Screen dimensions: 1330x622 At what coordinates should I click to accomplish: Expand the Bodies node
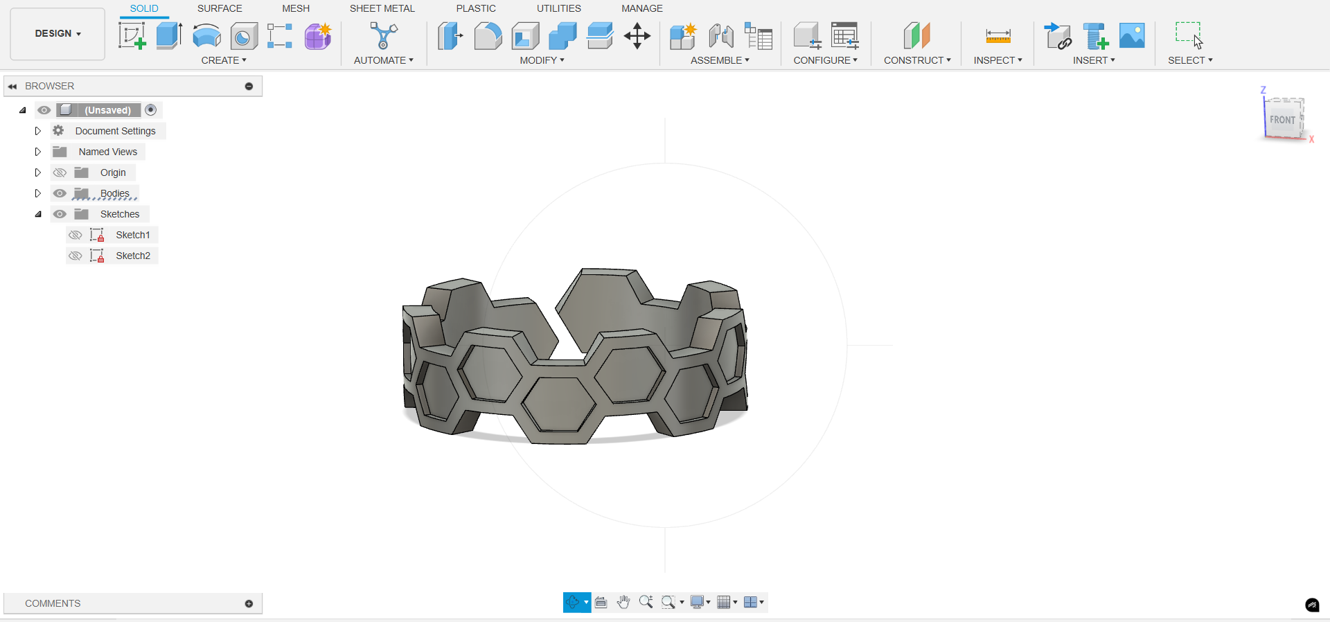38,193
